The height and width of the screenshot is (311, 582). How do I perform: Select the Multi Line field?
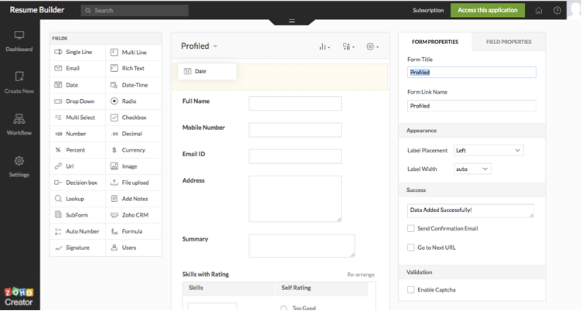[134, 53]
